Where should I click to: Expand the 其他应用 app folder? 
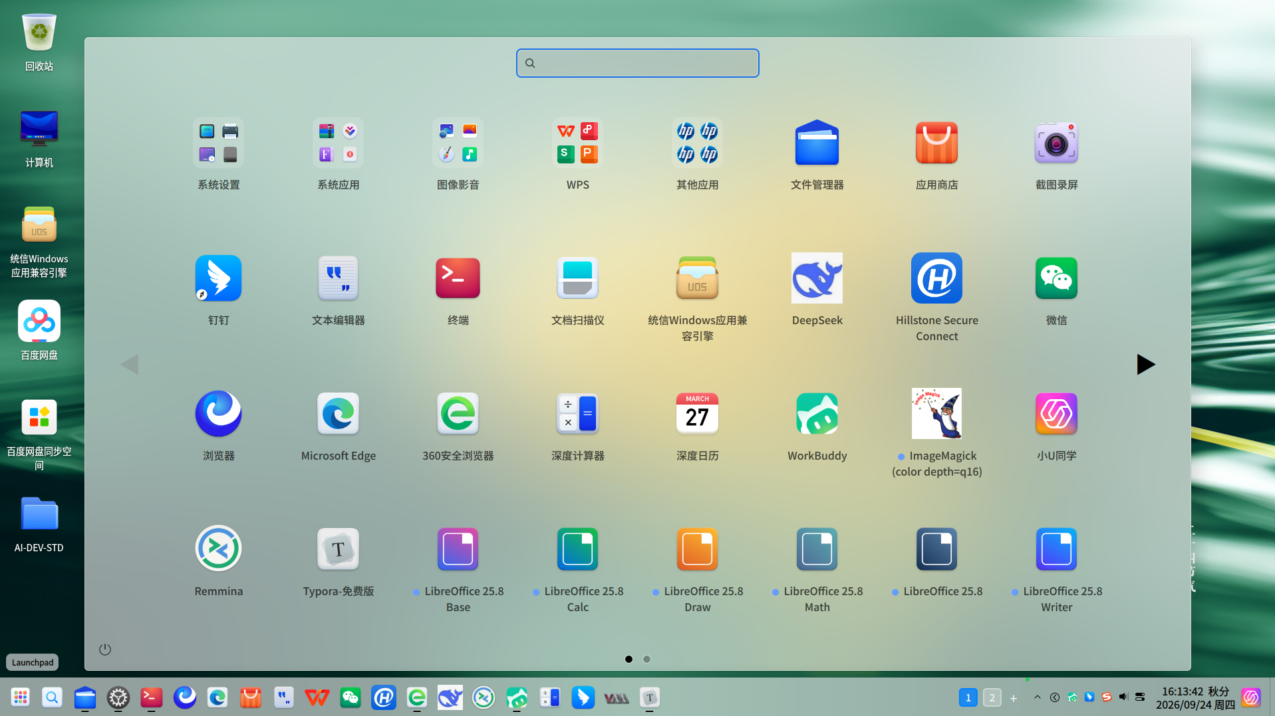point(697,143)
